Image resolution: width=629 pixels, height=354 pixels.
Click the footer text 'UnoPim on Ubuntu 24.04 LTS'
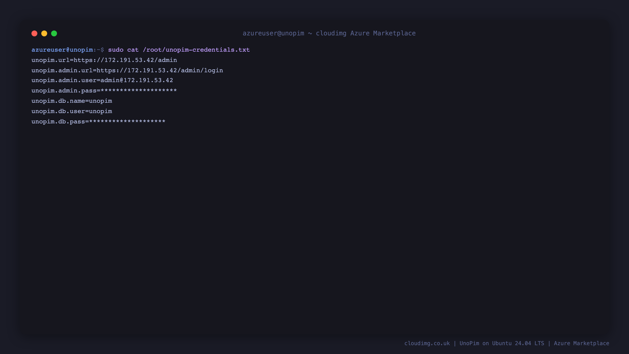(502, 343)
